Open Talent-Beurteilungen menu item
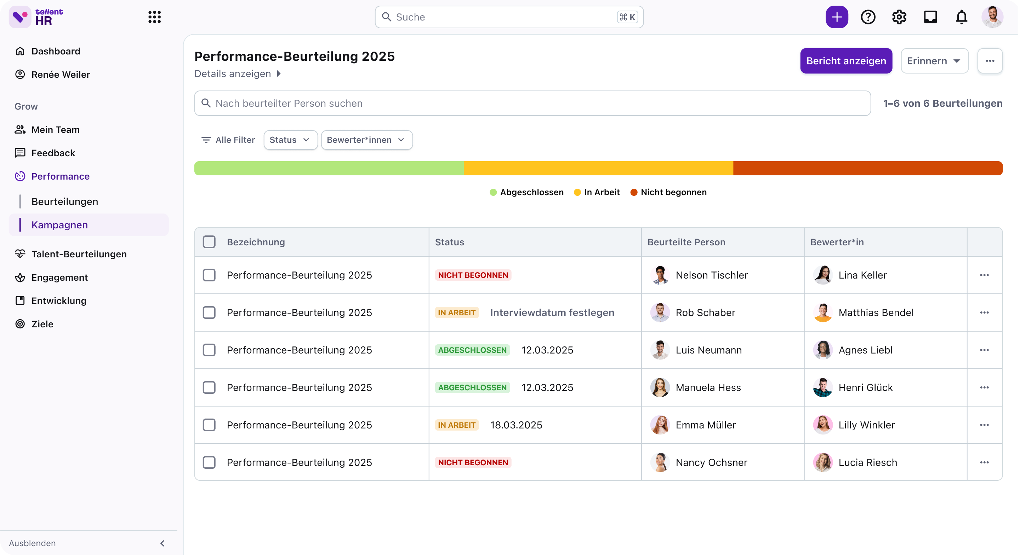The image size is (1020, 555). (x=79, y=254)
